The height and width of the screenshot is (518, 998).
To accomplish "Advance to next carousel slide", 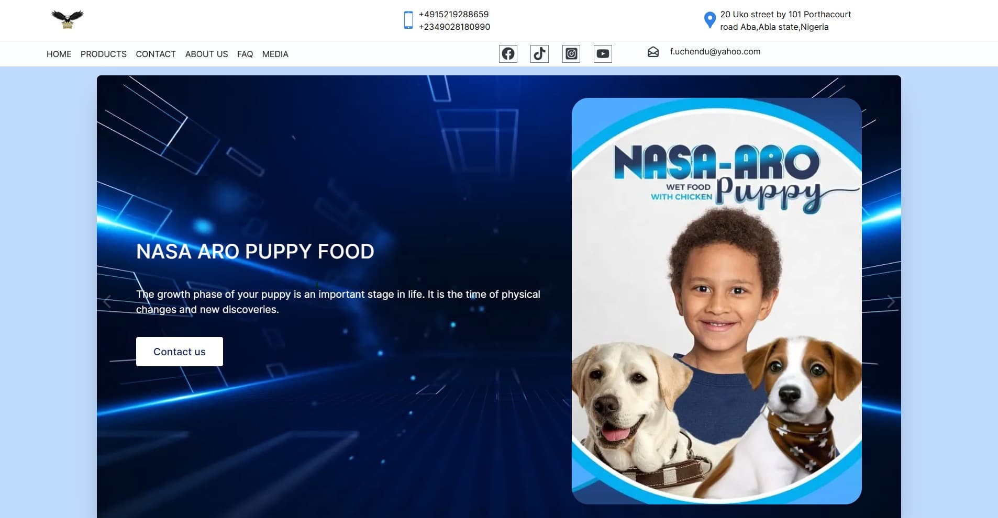I will (891, 302).
